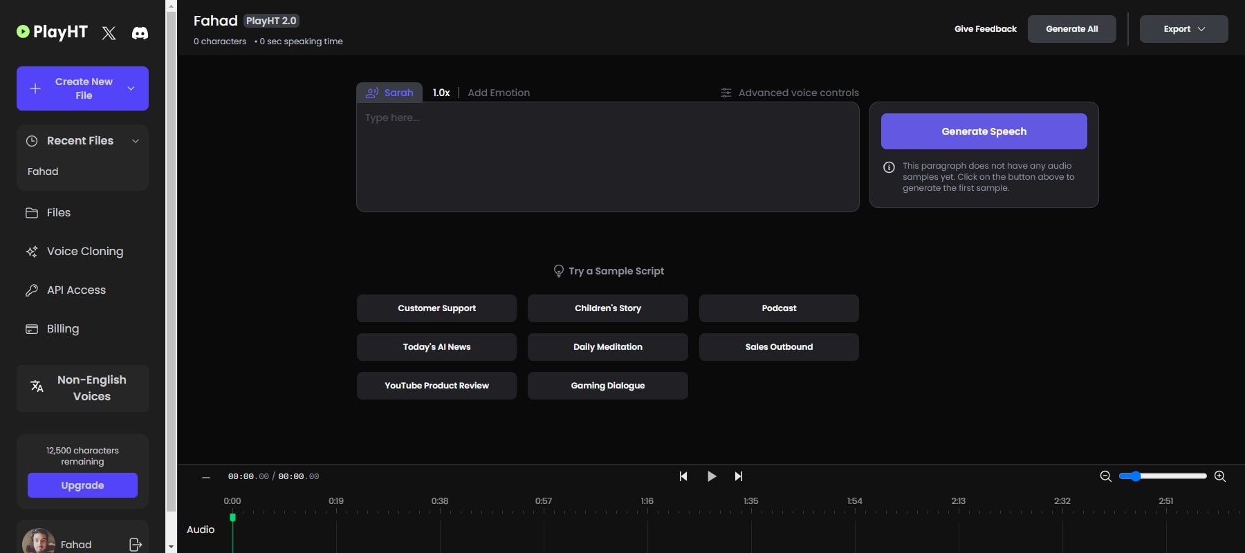The width and height of the screenshot is (1245, 553).
Task: Click the Generate Speech button
Action: point(984,131)
